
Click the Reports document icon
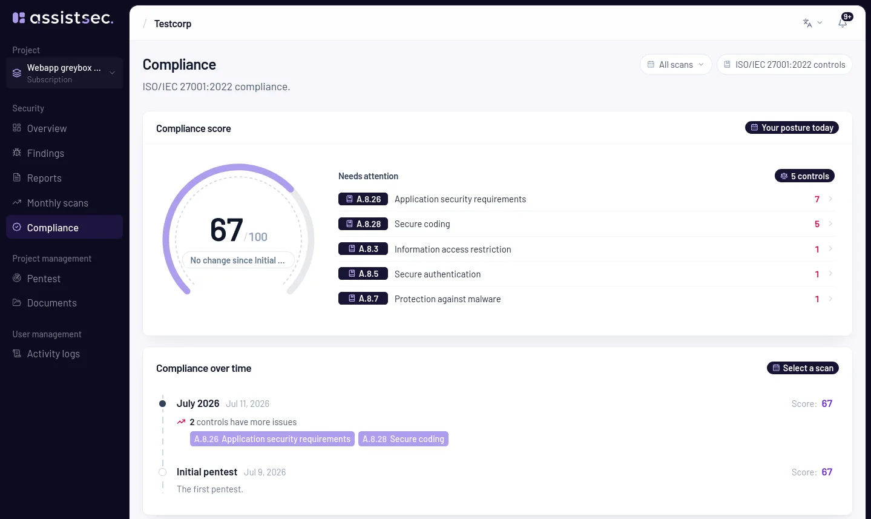tap(17, 177)
